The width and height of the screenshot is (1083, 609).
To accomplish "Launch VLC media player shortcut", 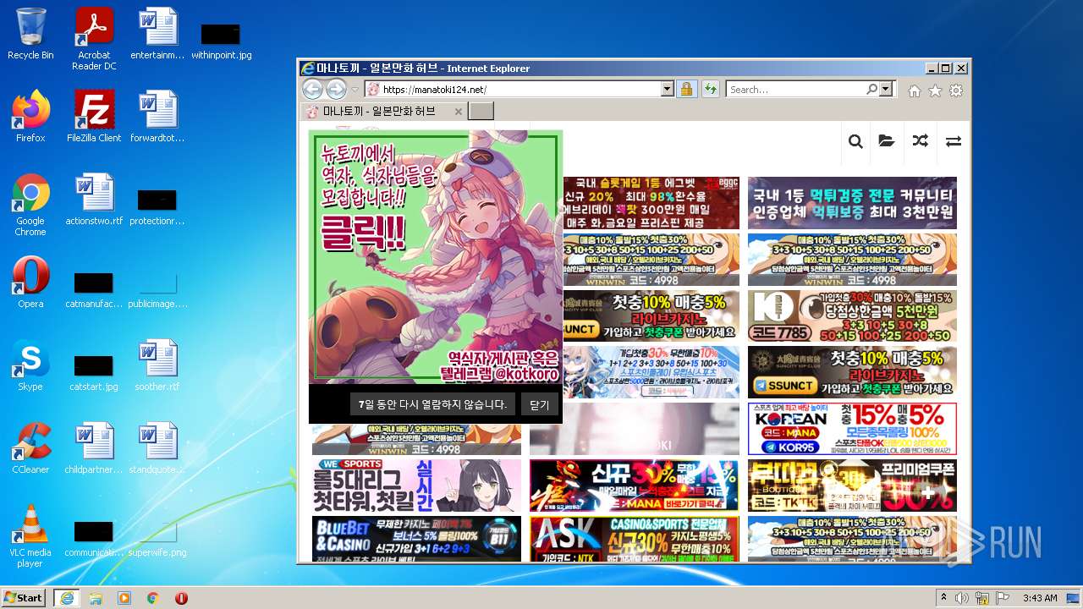I will pos(30,537).
